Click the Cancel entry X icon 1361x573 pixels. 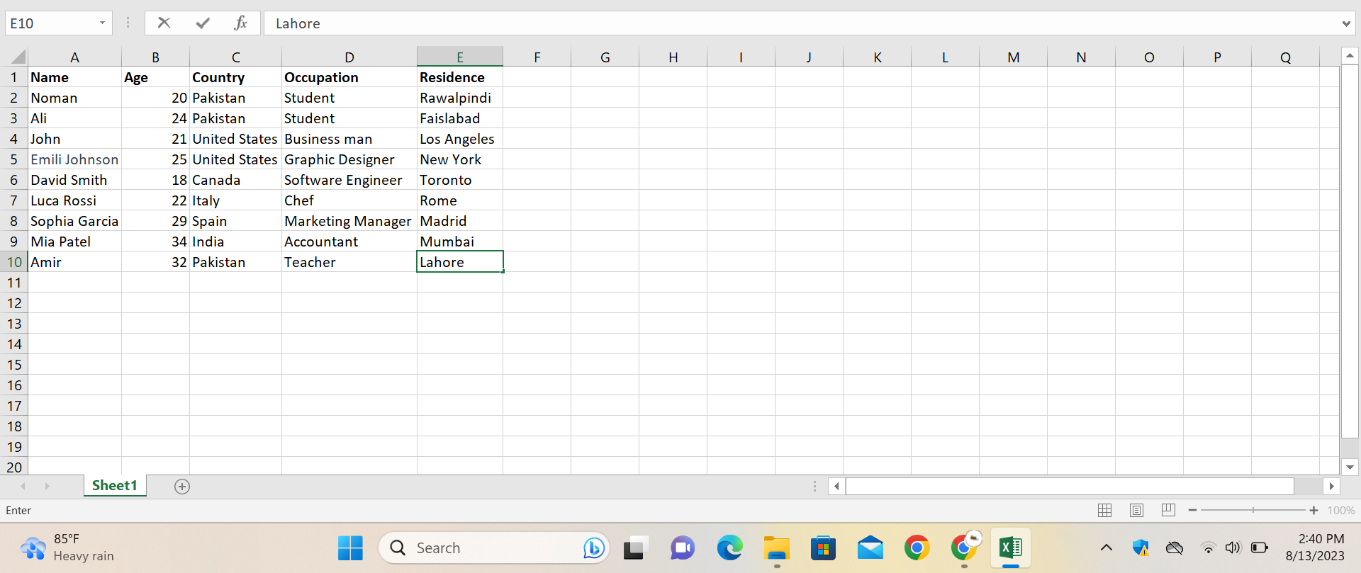point(164,23)
